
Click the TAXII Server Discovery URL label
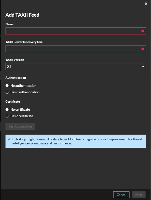coord(24,42)
